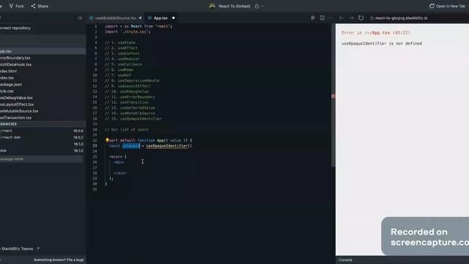The height and width of the screenshot is (264, 469).
Task: Open the Console panel at bottom
Action: click(x=345, y=260)
